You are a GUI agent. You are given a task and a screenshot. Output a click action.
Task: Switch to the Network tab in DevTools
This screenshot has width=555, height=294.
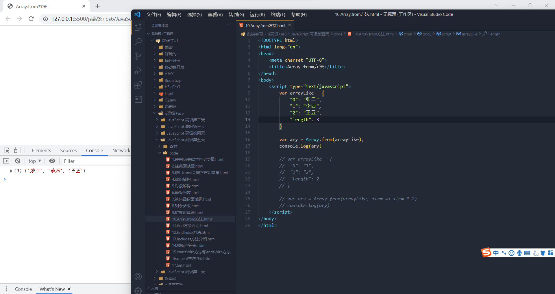click(121, 150)
